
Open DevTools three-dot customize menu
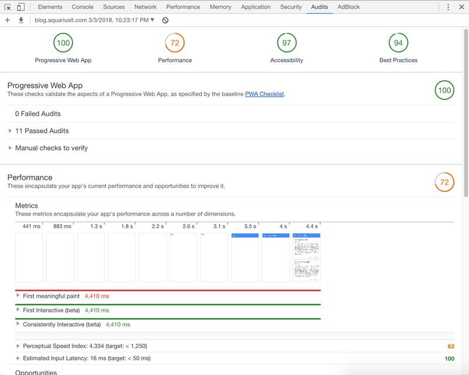(x=448, y=7)
